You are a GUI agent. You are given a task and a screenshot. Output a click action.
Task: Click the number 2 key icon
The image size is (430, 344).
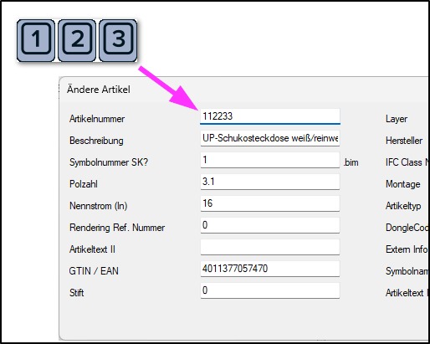pyautogui.click(x=77, y=40)
